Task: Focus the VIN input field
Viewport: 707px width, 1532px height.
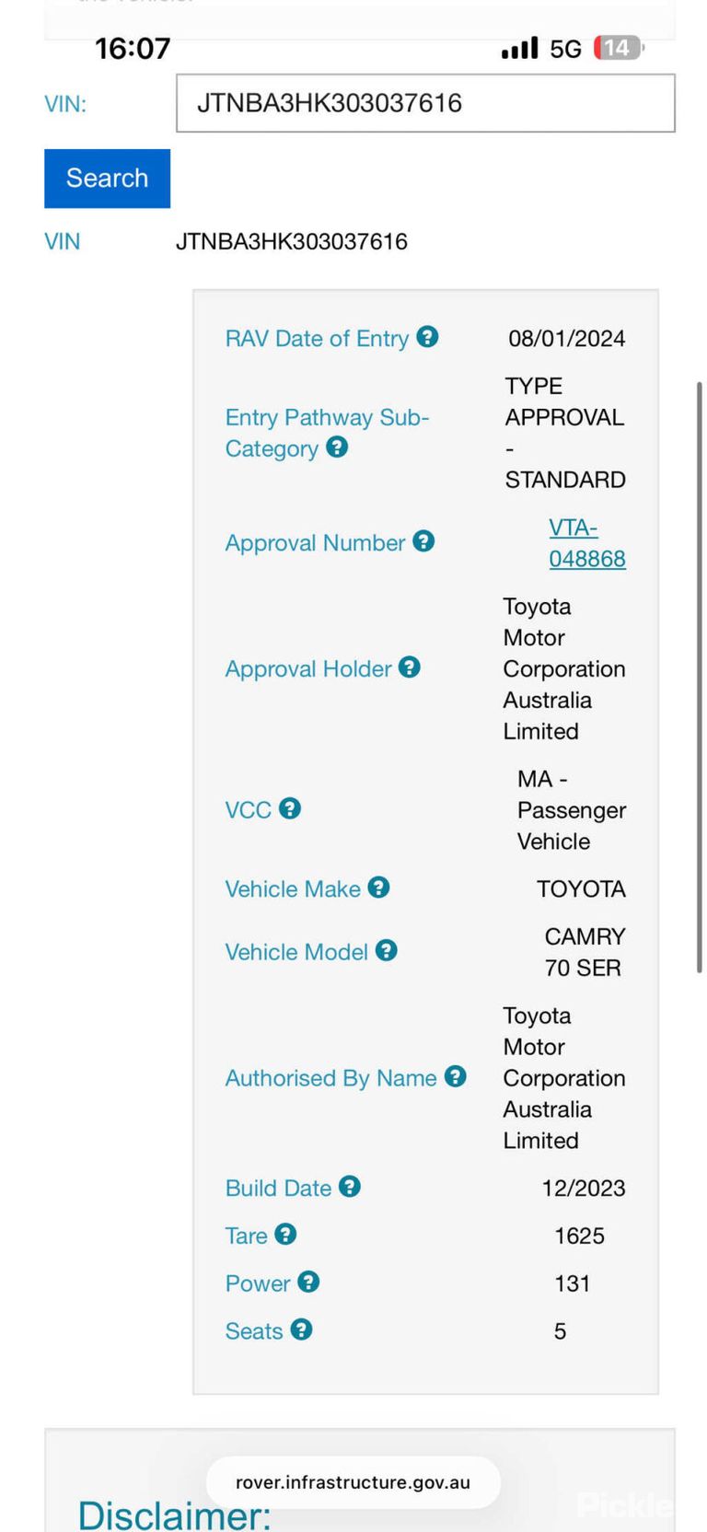Action: 425,103
